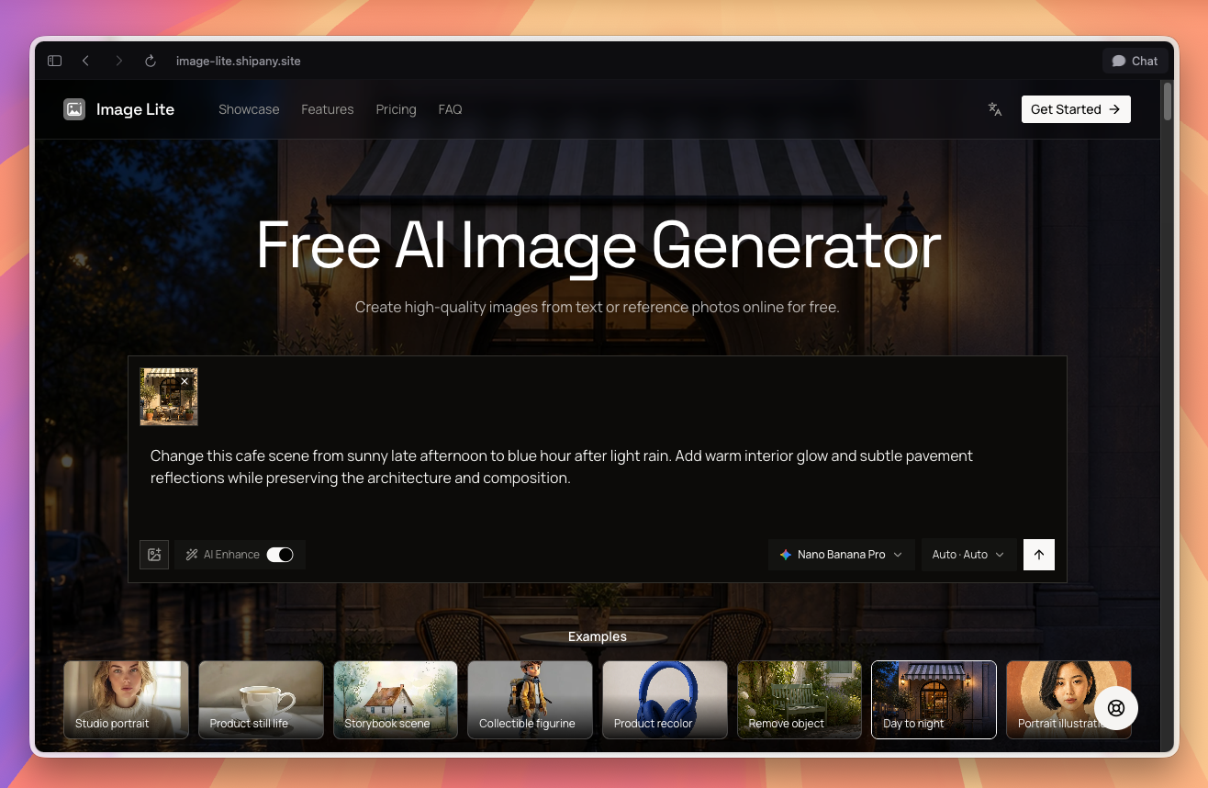This screenshot has width=1208, height=788.
Task: Click the 'Create high-quality images' subtitle text
Action: click(598, 307)
